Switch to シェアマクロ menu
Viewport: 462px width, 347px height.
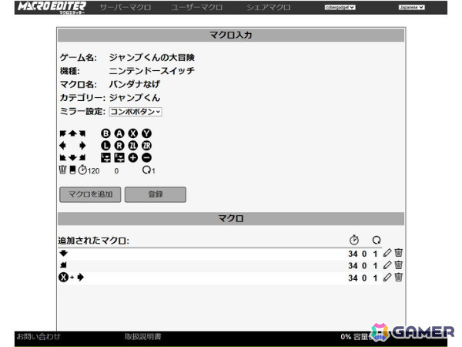[x=268, y=8]
